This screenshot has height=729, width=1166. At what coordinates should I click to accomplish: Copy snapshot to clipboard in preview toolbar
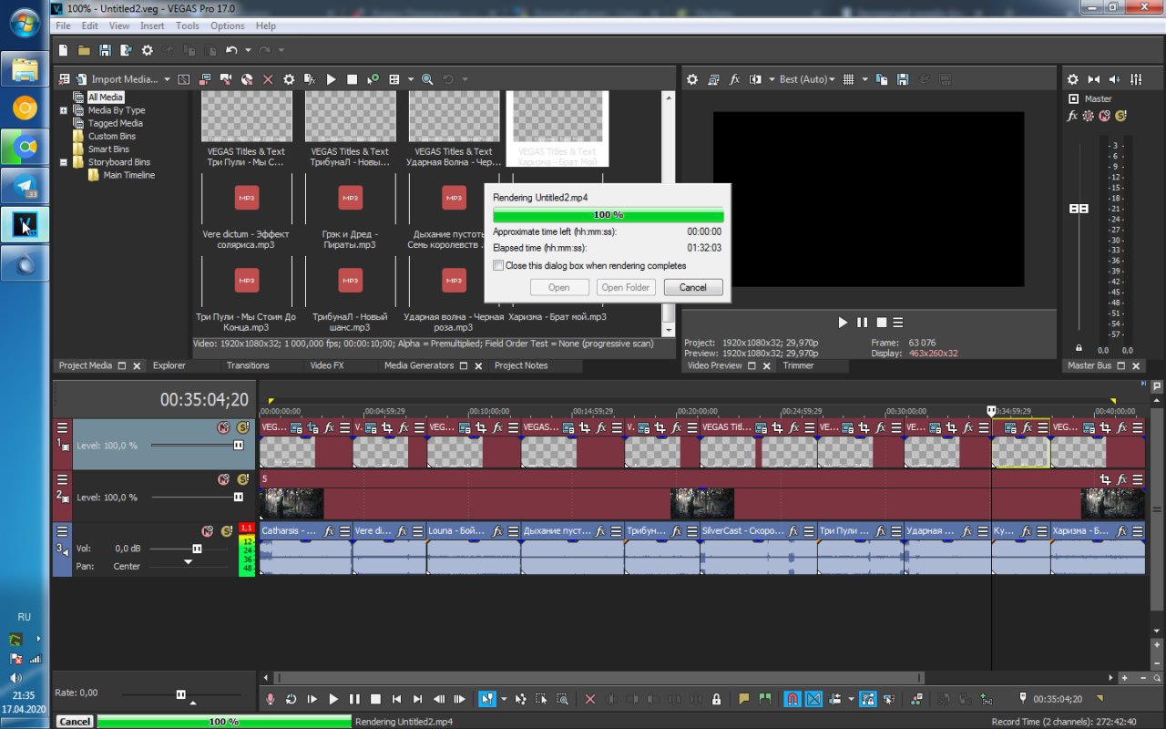pyautogui.click(x=881, y=79)
